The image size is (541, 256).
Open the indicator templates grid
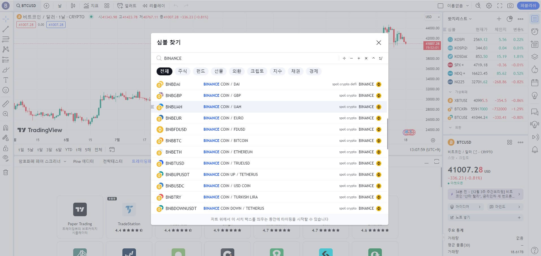pos(107,6)
